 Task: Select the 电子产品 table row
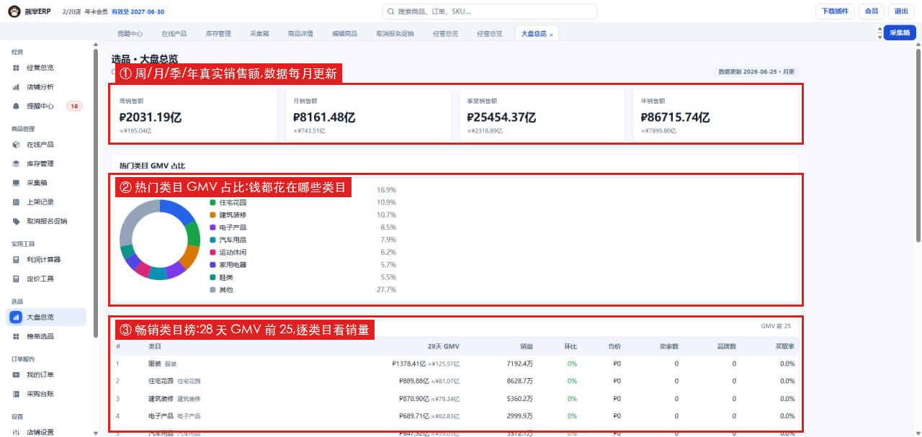(455, 416)
